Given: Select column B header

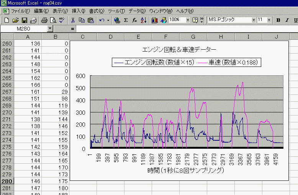Looking at the screenshot, I should (x=55, y=37).
